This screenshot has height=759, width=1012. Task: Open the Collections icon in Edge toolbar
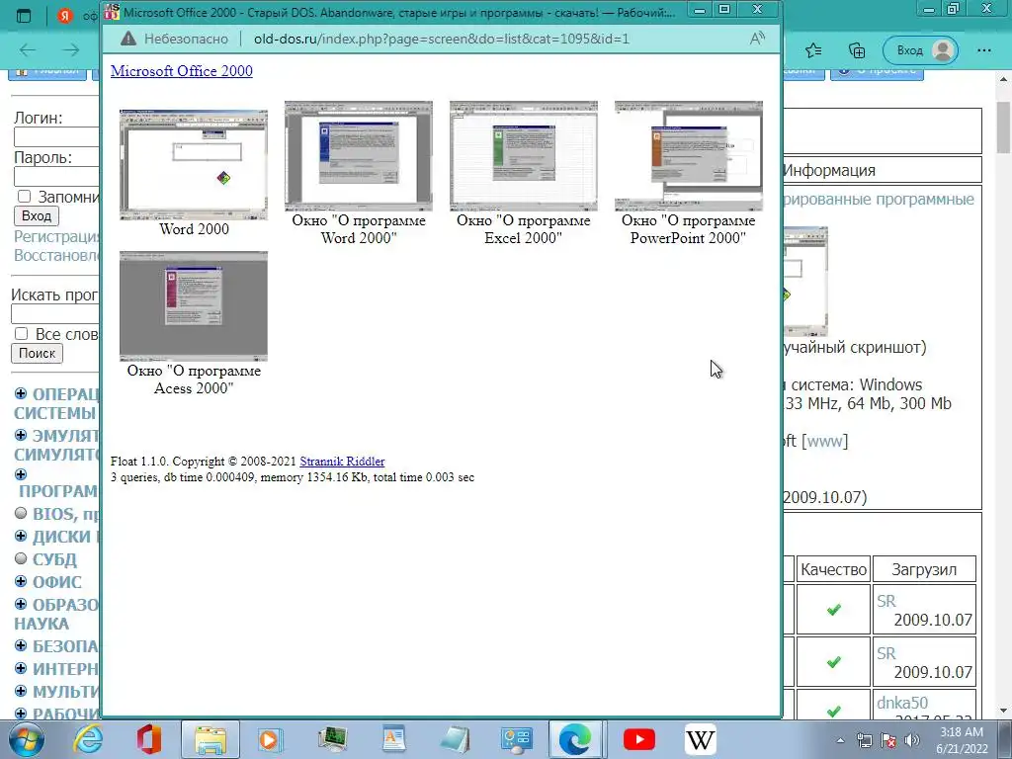click(x=857, y=50)
